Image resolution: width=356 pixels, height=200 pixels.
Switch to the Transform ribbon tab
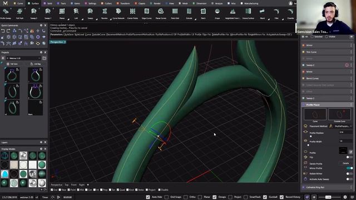coord(123,3)
